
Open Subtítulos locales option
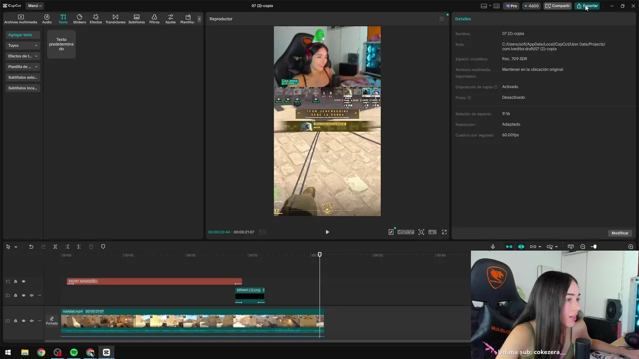coord(23,88)
